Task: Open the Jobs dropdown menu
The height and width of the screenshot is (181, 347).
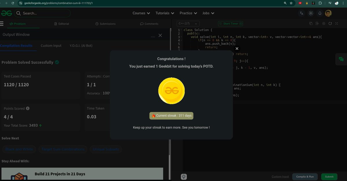Action: point(208,13)
